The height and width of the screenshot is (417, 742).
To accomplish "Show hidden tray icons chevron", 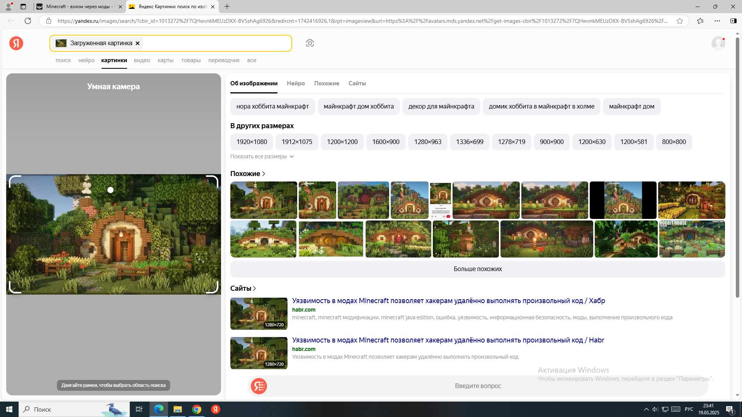I will click(646, 409).
